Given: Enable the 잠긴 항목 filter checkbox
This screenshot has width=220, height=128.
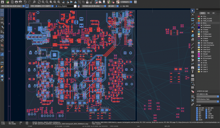Looking at the screenshot, I should coord(206,108).
